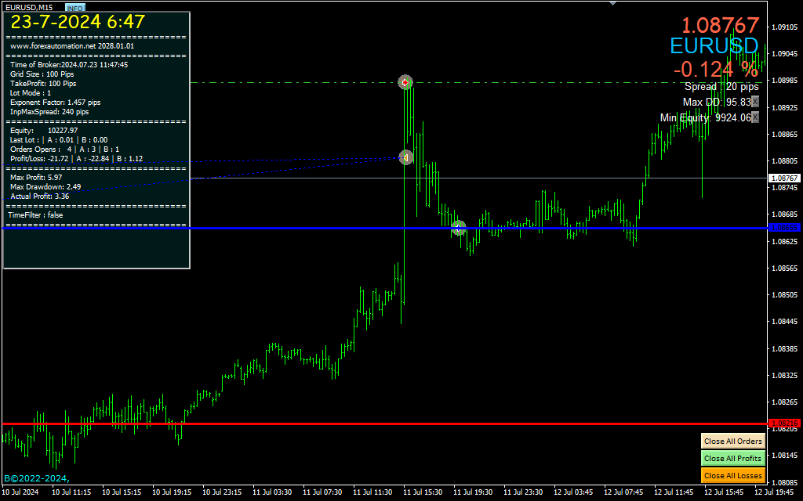Click the yellow arrow trade marker

[405, 157]
